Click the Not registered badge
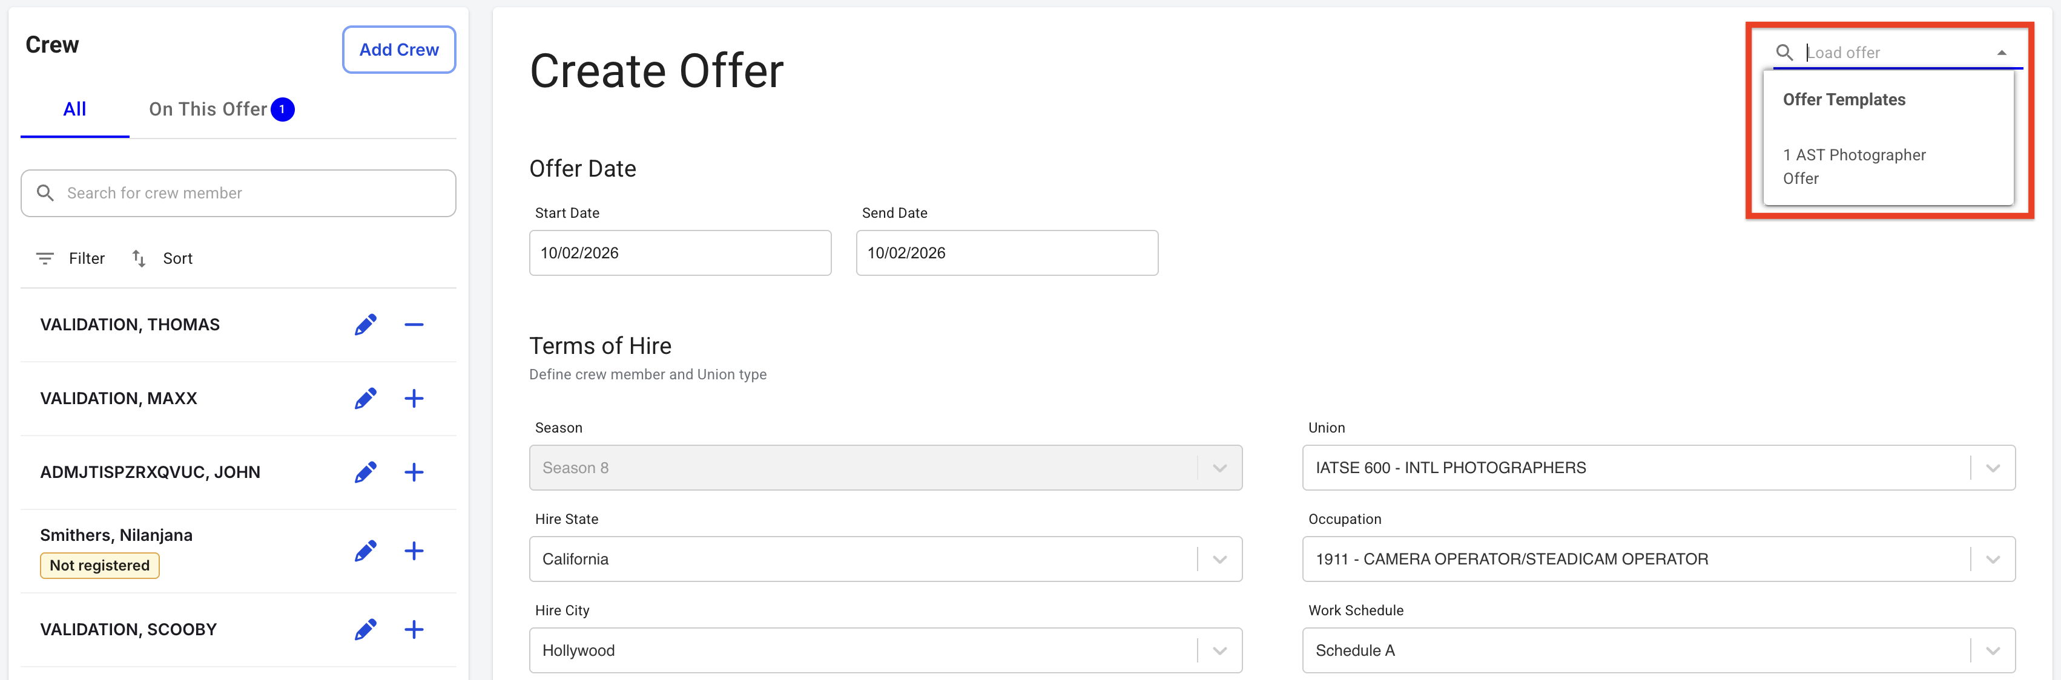Viewport: 2061px width, 680px height. point(99,565)
